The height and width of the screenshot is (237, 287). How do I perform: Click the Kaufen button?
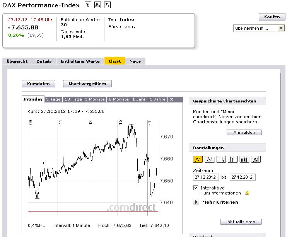click(272, 17)
